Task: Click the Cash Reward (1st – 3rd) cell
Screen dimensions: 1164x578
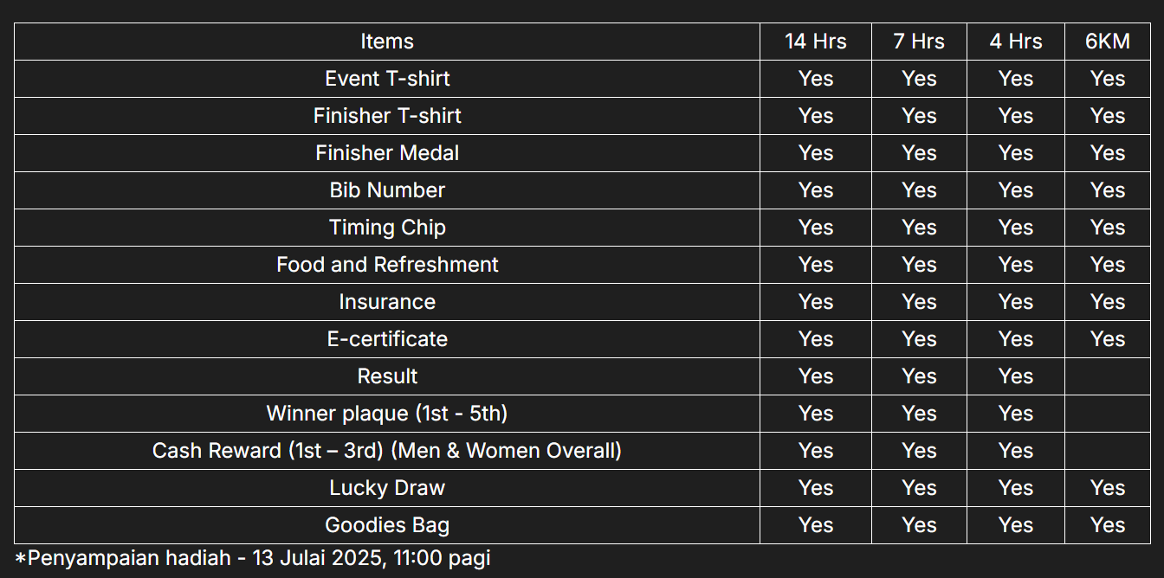Action: coord(387,451)
